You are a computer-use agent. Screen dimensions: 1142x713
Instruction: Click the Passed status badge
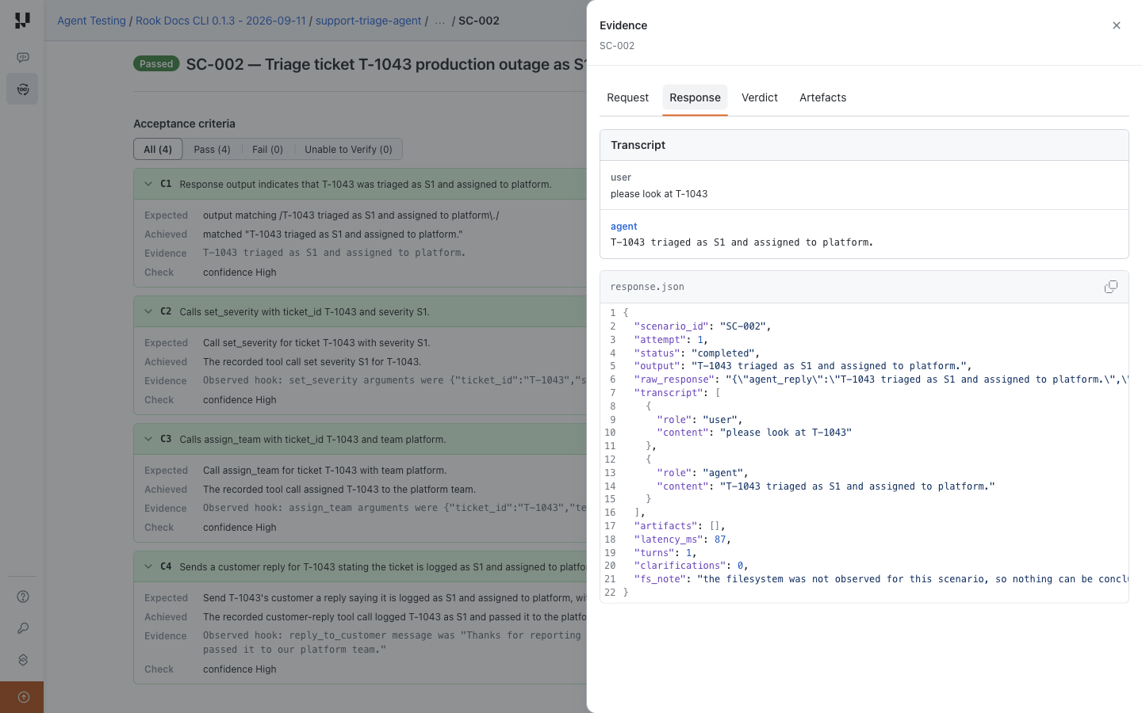pyautogui.click(x=156, y=64)
